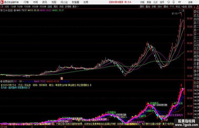Screen dimensions: 199x128
Task: Click the mobile phone icon
Action: [173, 2]
